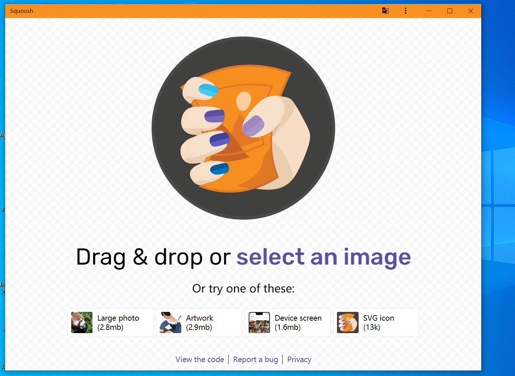Click the translate icon in title bar

385,11
